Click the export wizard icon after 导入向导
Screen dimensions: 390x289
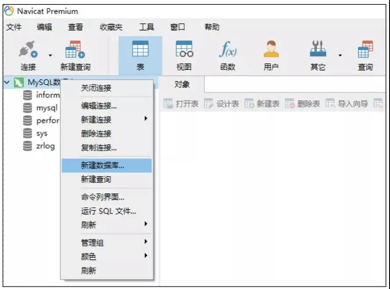(378, 104)
